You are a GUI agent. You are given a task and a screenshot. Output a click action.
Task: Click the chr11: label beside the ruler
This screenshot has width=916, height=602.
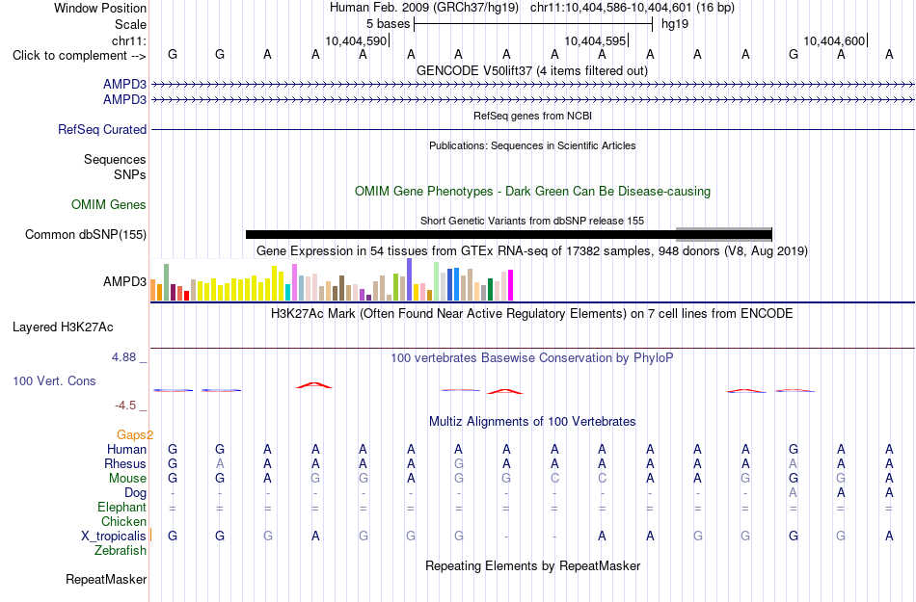[129, 40]
